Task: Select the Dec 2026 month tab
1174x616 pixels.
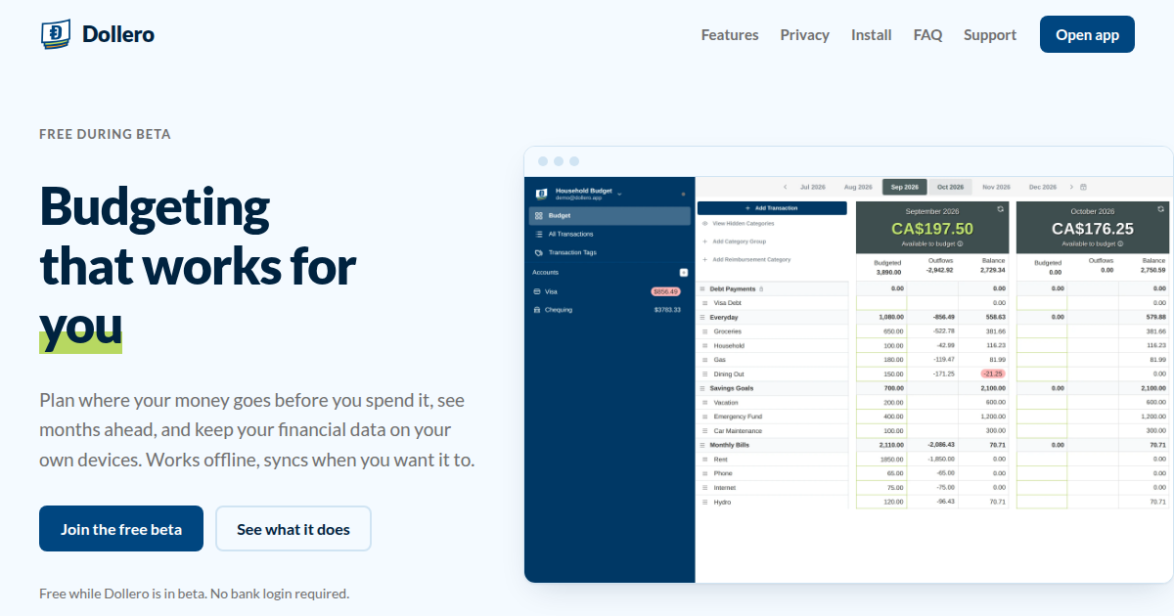Action: pos(1043,187)
